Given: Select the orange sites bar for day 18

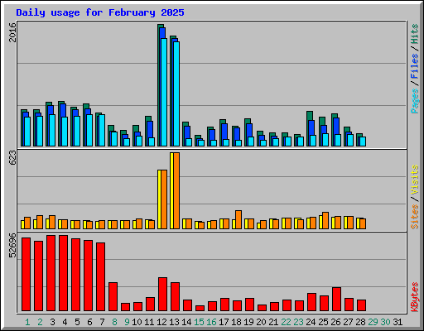Looking at the screenshot, I should (238, 219).
